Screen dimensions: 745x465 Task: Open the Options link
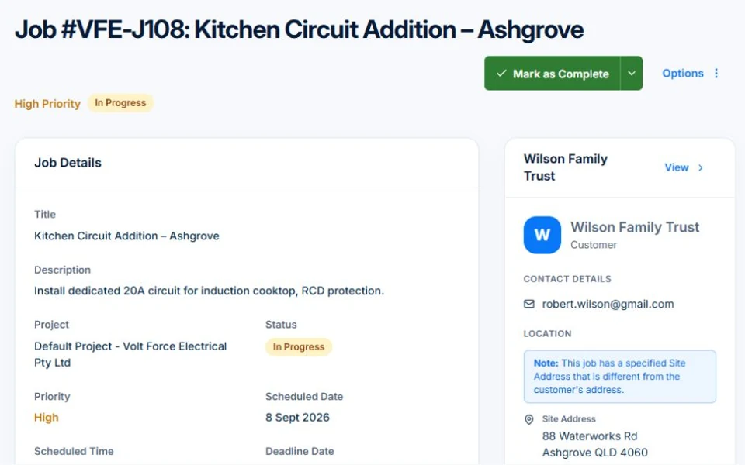coord(683,74)
